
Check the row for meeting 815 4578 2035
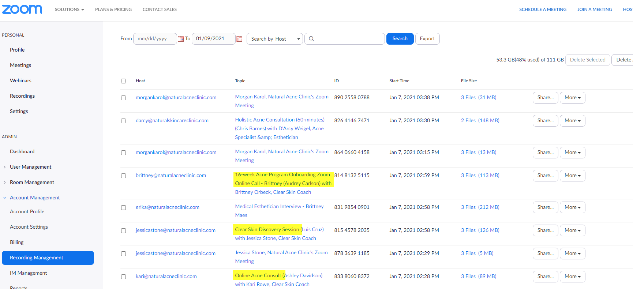(123, 230)
